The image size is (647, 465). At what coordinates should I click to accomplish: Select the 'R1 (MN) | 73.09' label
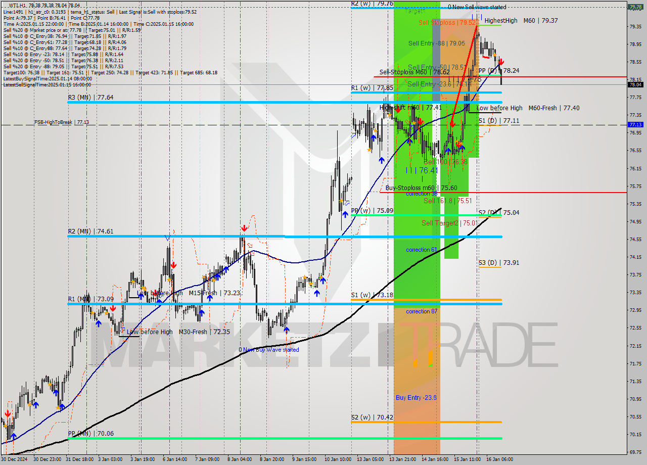coord(91,299)
